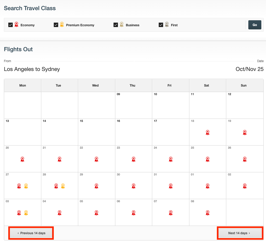The width and height of the screenshot is (266, 242).
Task: Select Economy reward on Friday 07
Action: click(171, 213)
